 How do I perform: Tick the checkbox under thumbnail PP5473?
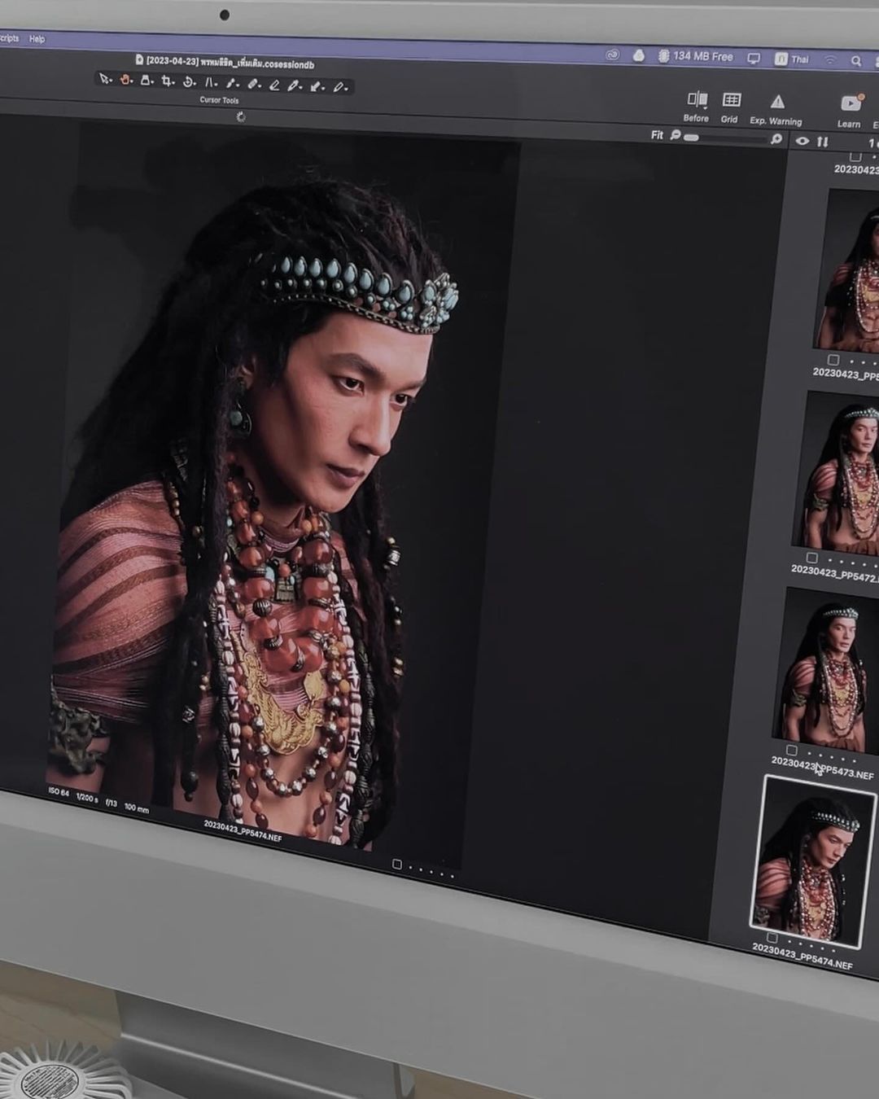(x=792, y=750)
